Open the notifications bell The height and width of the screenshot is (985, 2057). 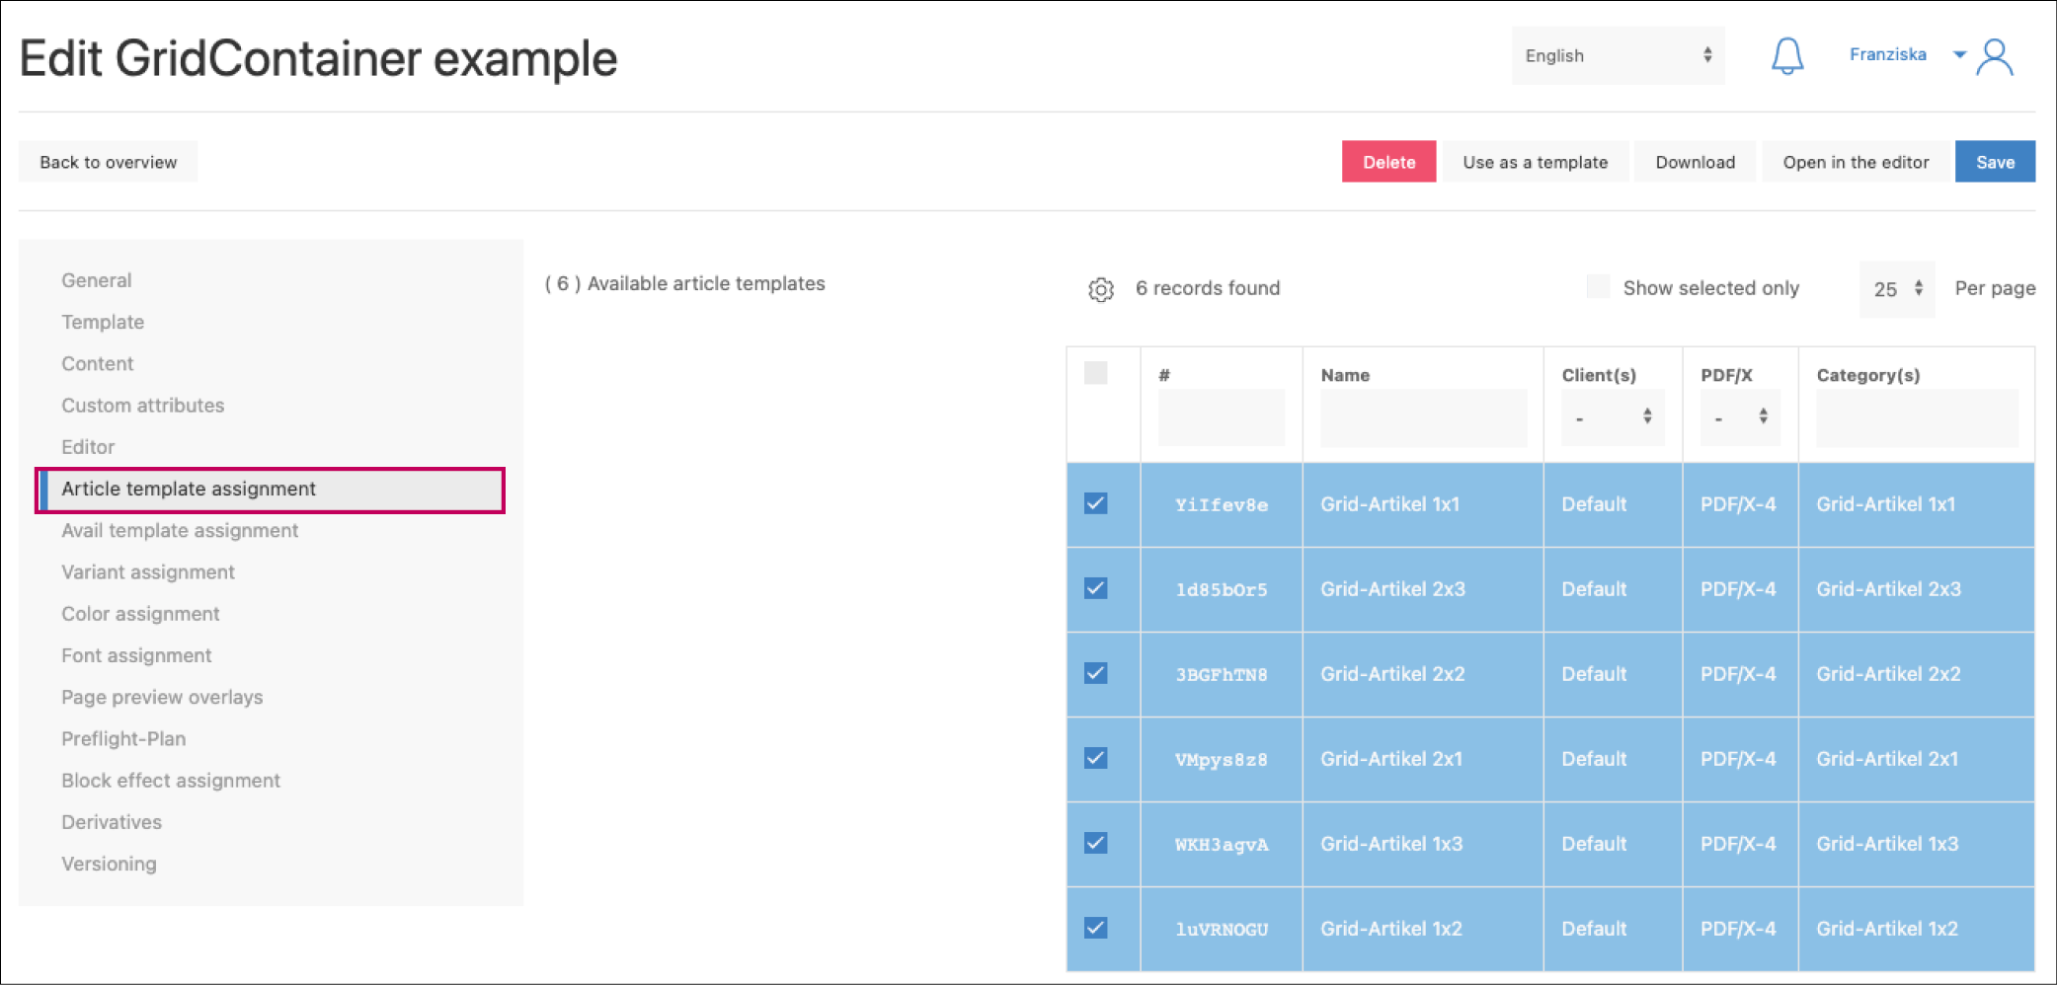pos(1786,56)
